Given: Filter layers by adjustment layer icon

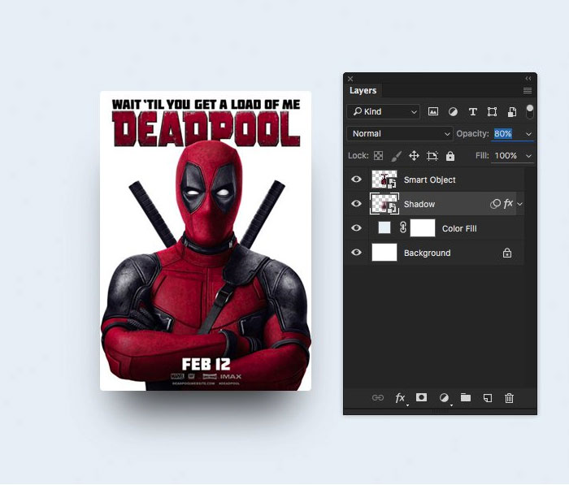Looking at the screenshot, I should (x=453, y=112).
